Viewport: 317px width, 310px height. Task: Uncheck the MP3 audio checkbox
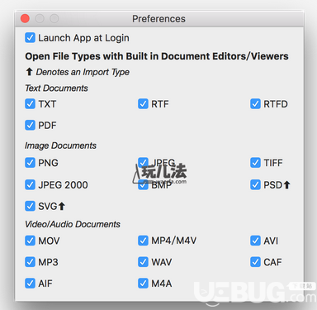pos(30,262)
